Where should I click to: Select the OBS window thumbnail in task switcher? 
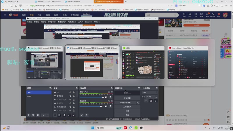[45, 62]
